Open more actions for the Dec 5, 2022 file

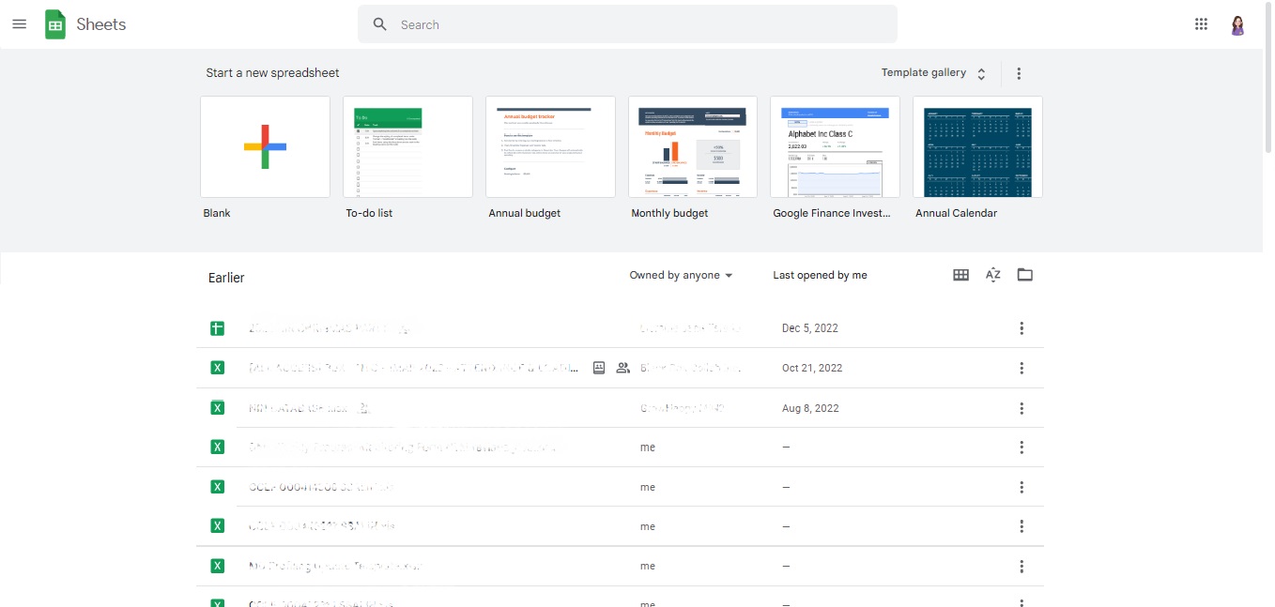tap(1022, 328)
